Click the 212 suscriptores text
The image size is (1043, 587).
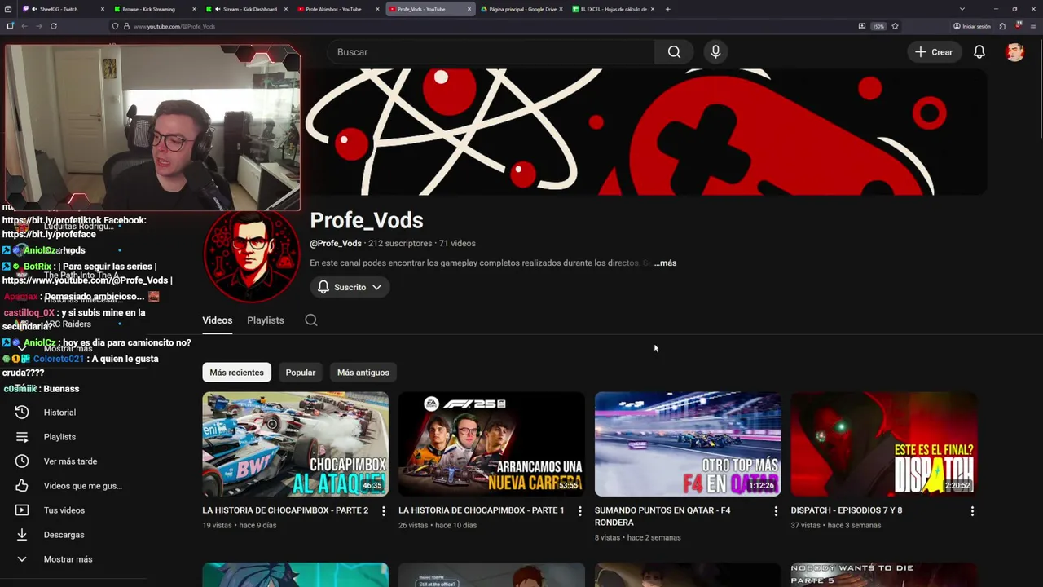400,244
